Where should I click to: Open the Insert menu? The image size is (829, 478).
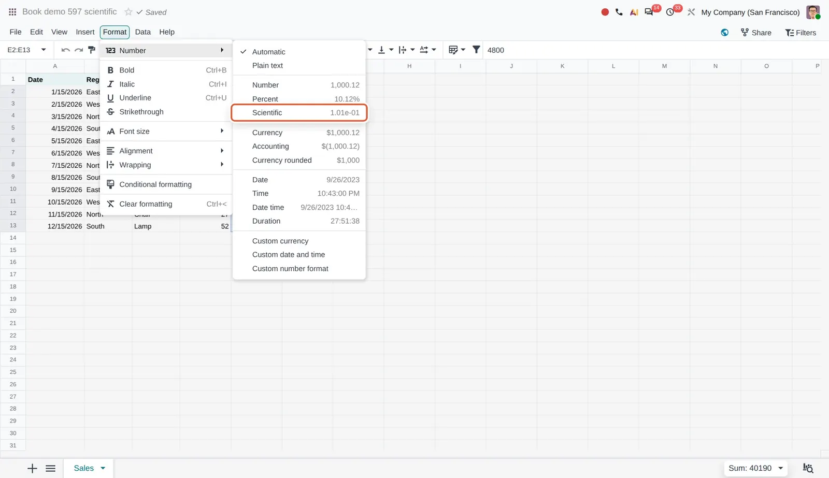tap(85, 32)
